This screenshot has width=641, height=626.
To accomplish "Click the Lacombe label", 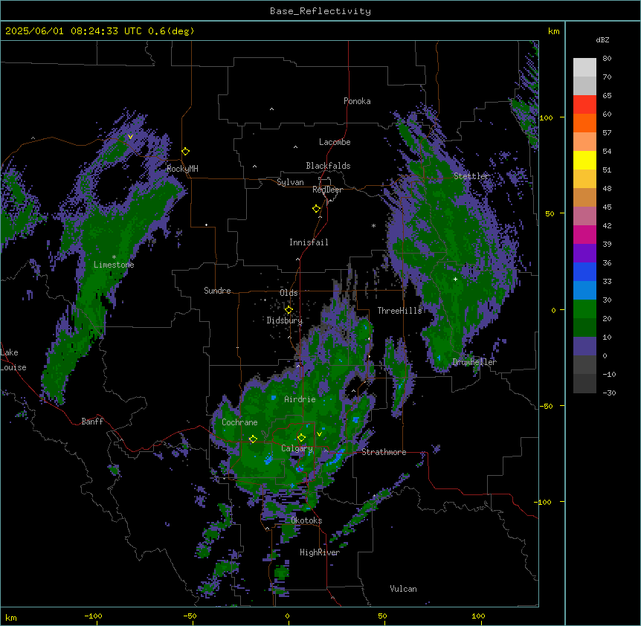I will (335, 142).
